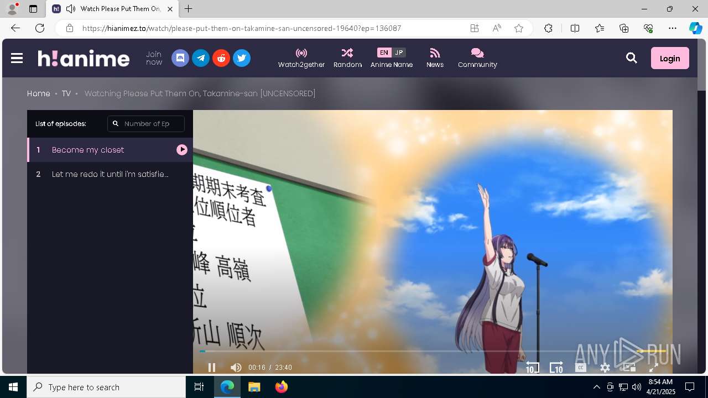Open the hamburger sidebar menu

pyautogui.click(x=17, y=58)
